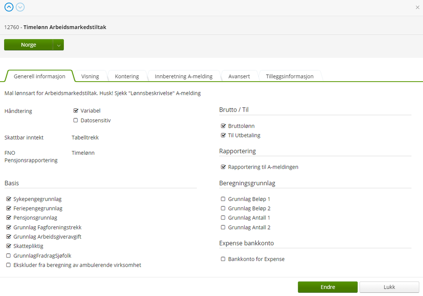Click the Beregningsgrunnlag section heading
The width and height of the screenshot is (423, 296).
coord(247,183)
